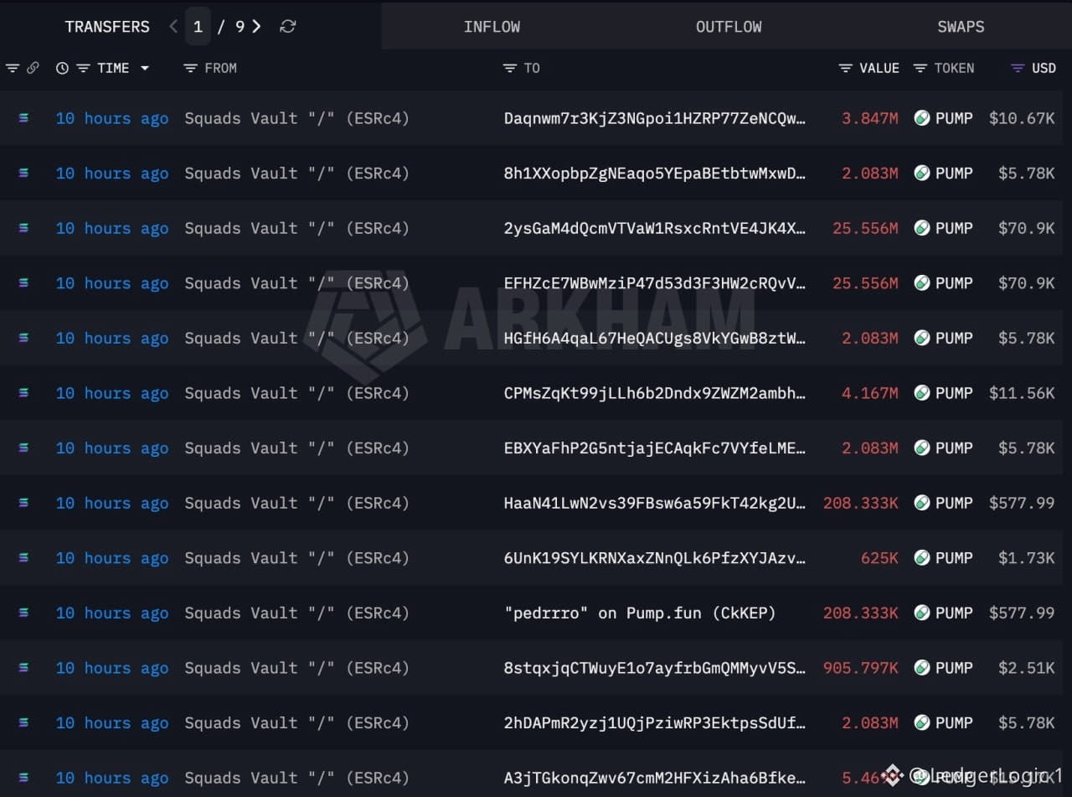This screenshot has width=1072, height=797.
Task: Open recipient address 8stqxjqCTWuyE1o7ayfrbGmQMMyvV5S
Action: coord(655,668)
